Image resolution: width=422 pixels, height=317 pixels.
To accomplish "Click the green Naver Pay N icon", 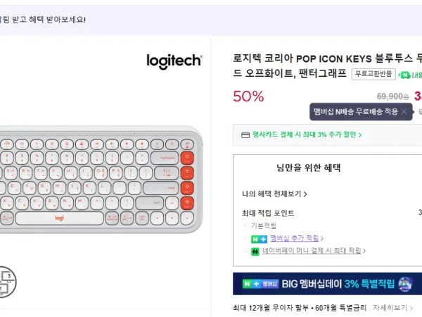I will 256,251.
